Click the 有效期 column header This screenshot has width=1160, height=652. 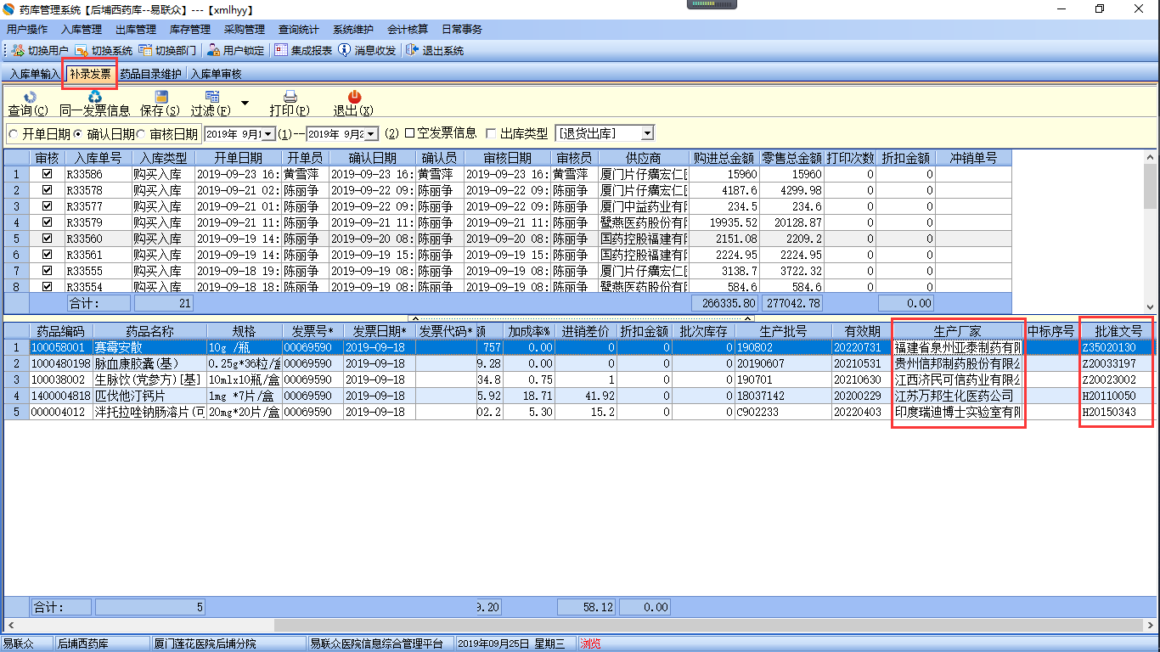click(861, 331)
